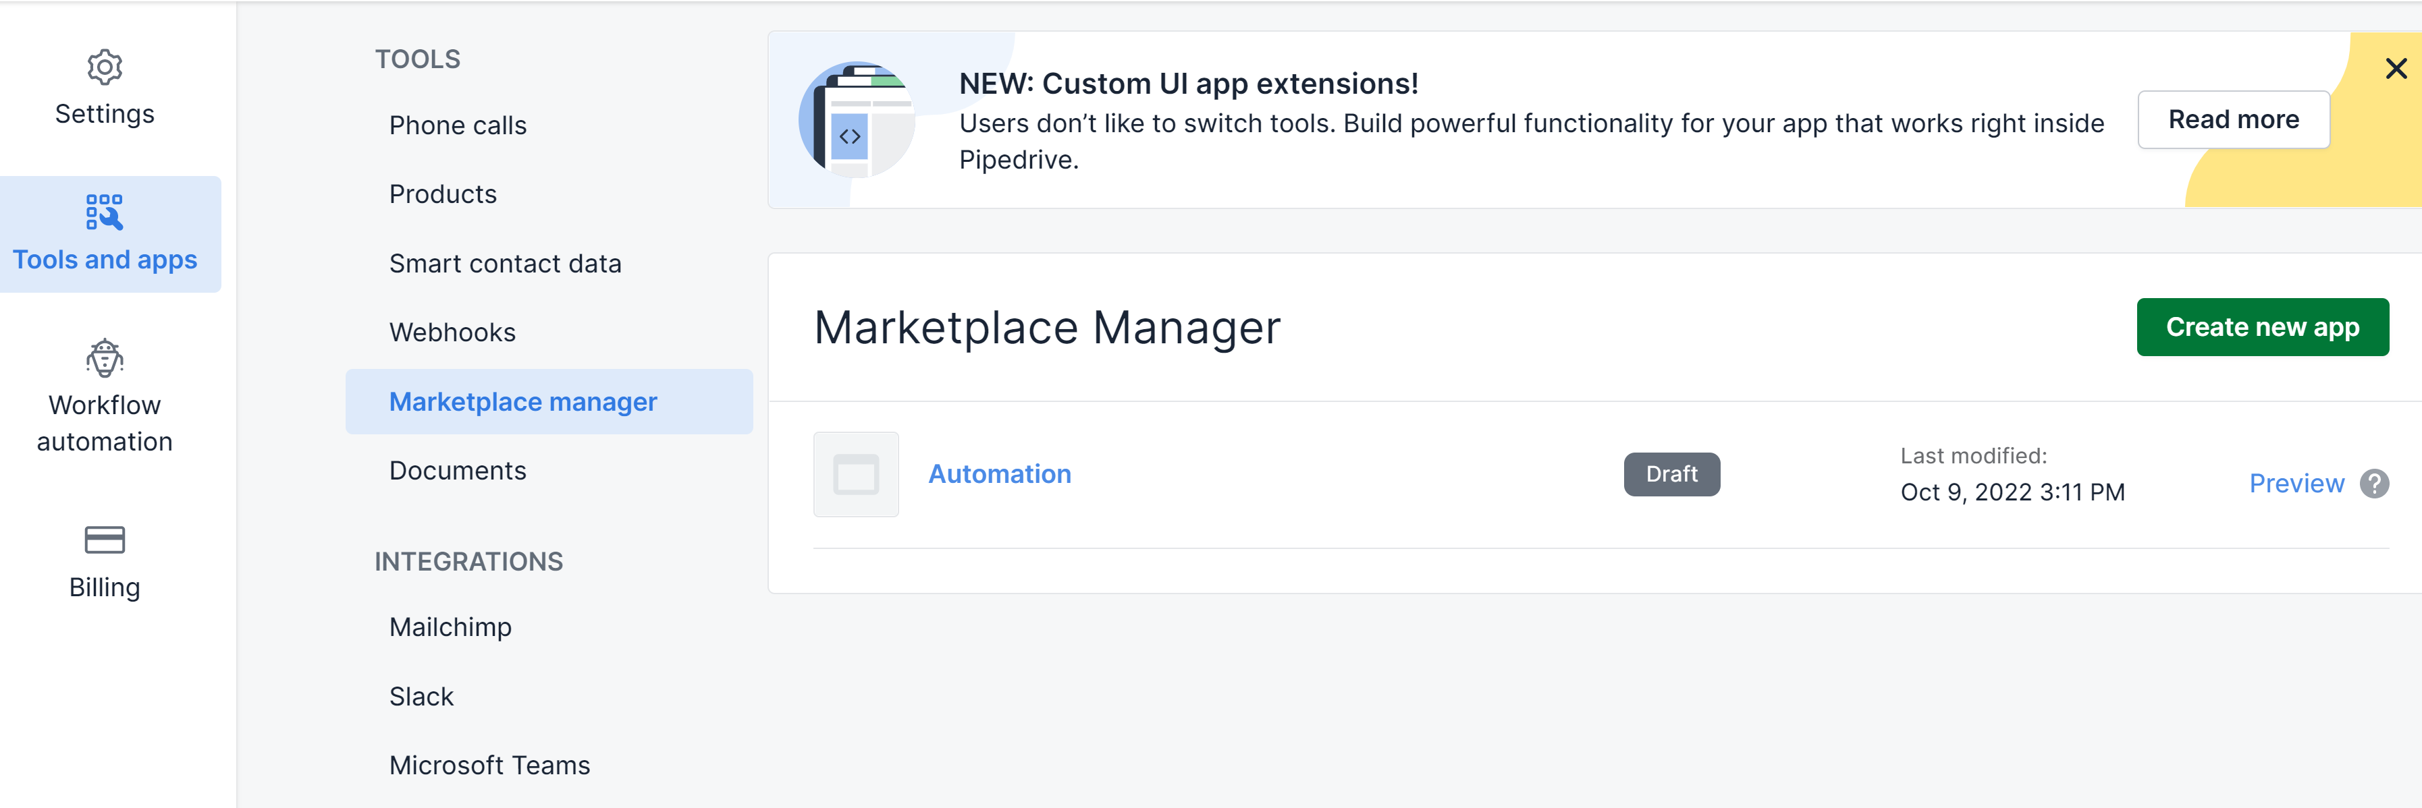This screenshot has width=2422, height=808.
Task: Open Billing via the card icon
Action: click(x=105, y=540)
